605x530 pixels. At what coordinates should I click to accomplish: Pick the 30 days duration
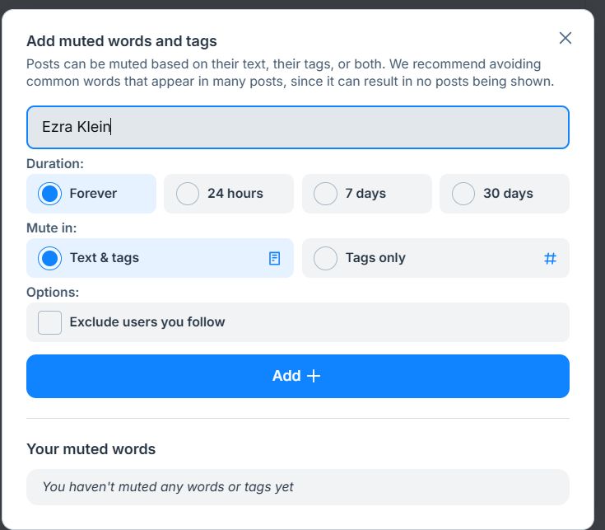point(505,194)
